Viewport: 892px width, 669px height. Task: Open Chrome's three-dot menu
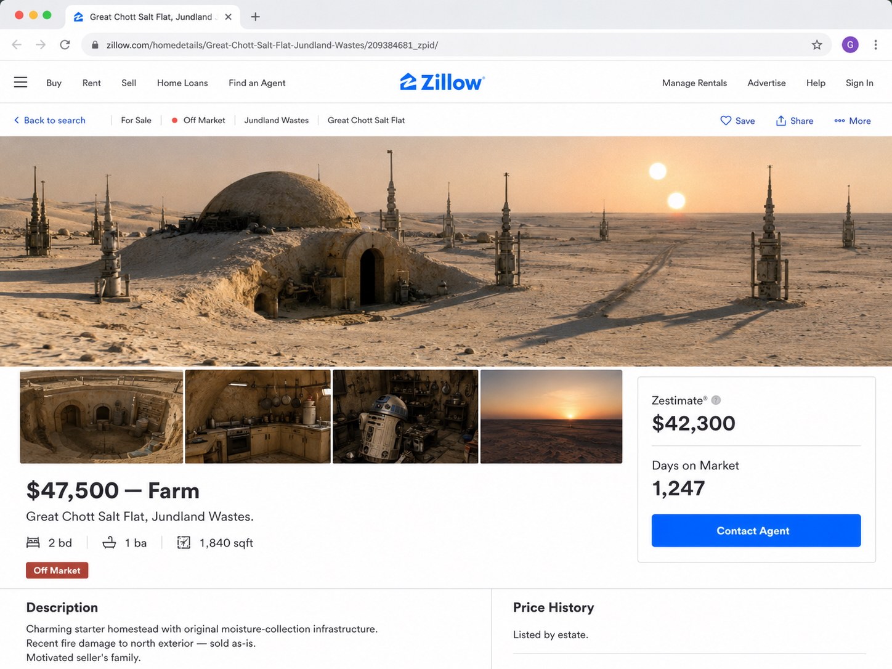tap(875, 44)
